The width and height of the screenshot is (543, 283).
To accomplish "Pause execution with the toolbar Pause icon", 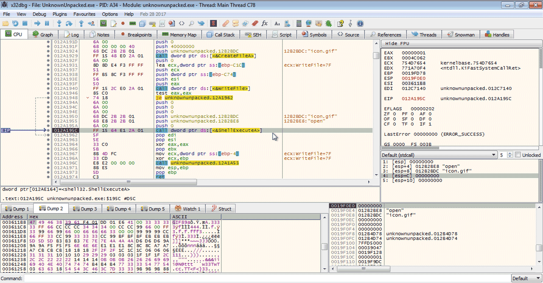I will pos(47,23).
